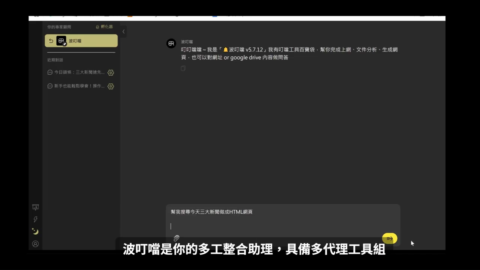Viewport: 480px width, 270px height.
Task: Click the presentation board icon in left rail
Action: coord(36,207)
